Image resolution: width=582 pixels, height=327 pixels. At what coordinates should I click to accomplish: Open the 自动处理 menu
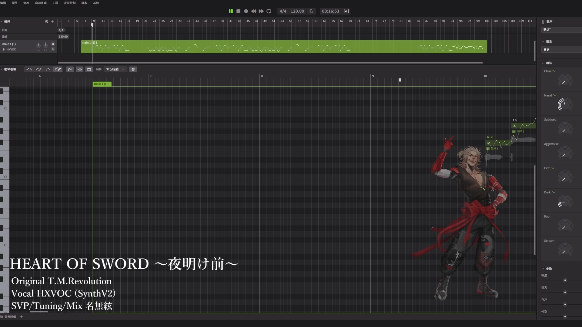click(x=41, y=3)
